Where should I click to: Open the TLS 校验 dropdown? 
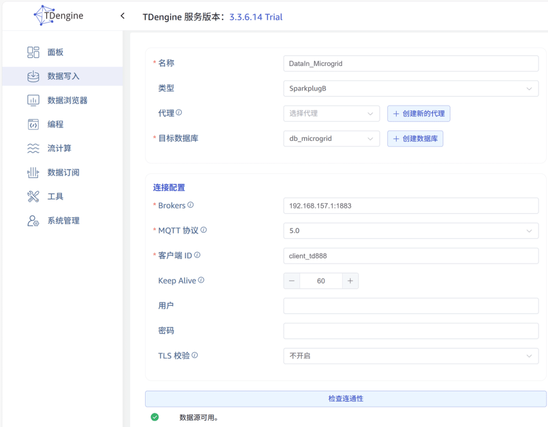click(x=410, y=356)
